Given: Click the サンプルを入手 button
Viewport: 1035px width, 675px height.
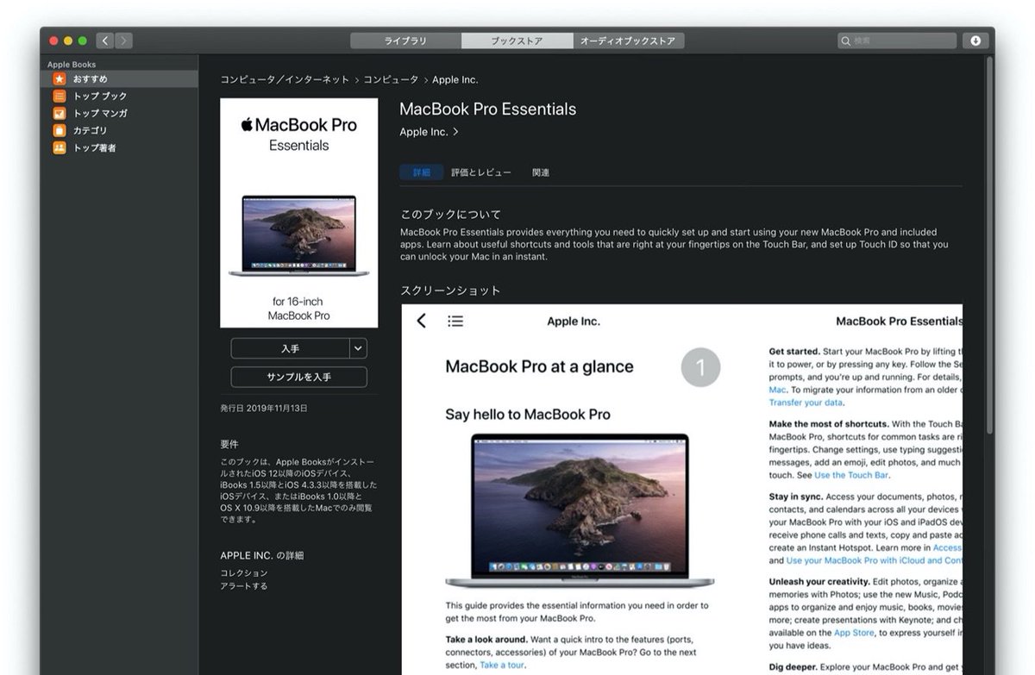Looking at the screenshot, I should tap(298, 377).
